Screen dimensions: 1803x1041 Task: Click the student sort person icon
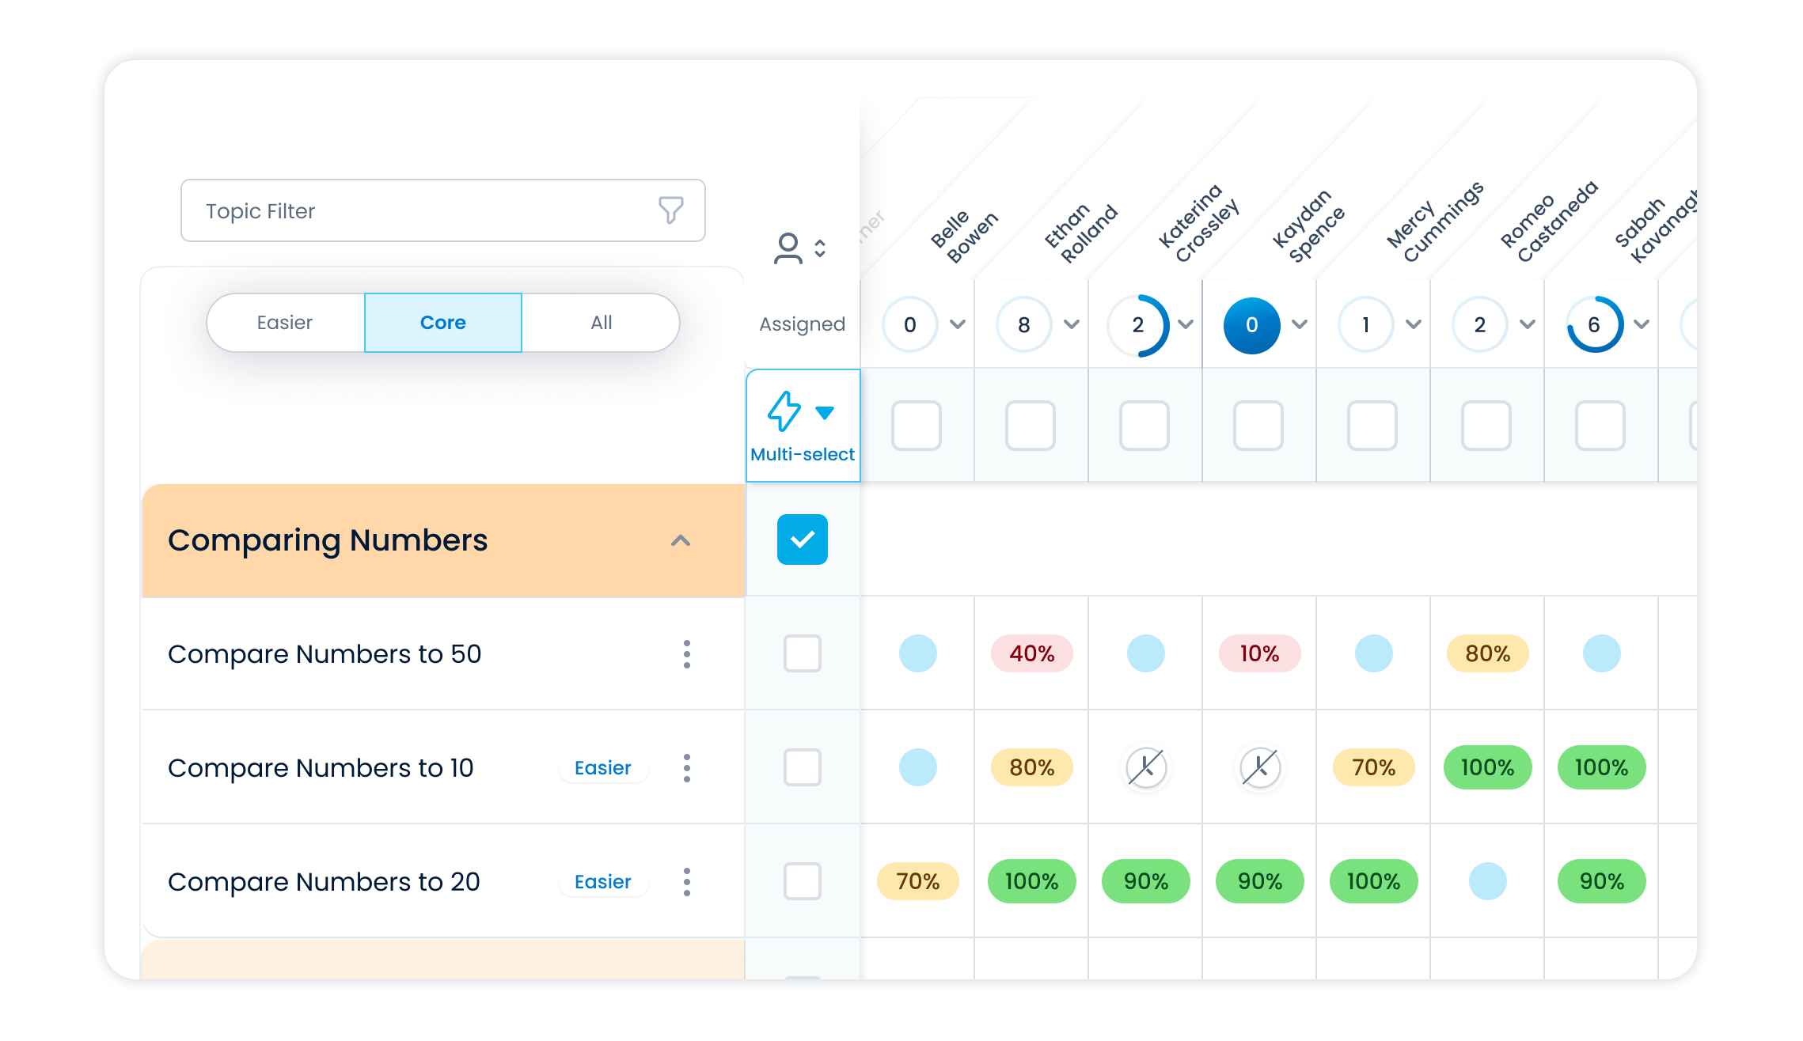click(x=788, y=248)
